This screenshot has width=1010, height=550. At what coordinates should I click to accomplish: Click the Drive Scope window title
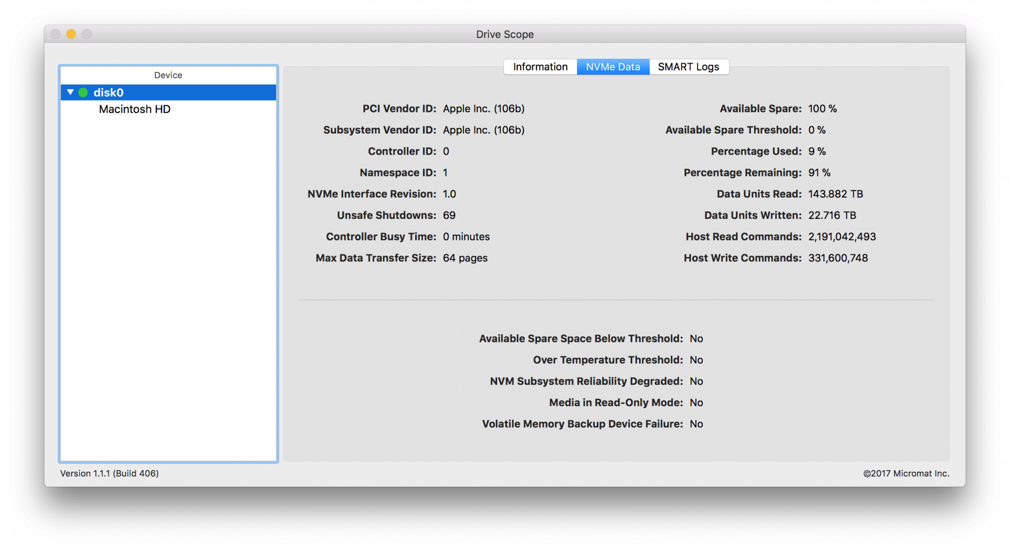tap(505, 34)
